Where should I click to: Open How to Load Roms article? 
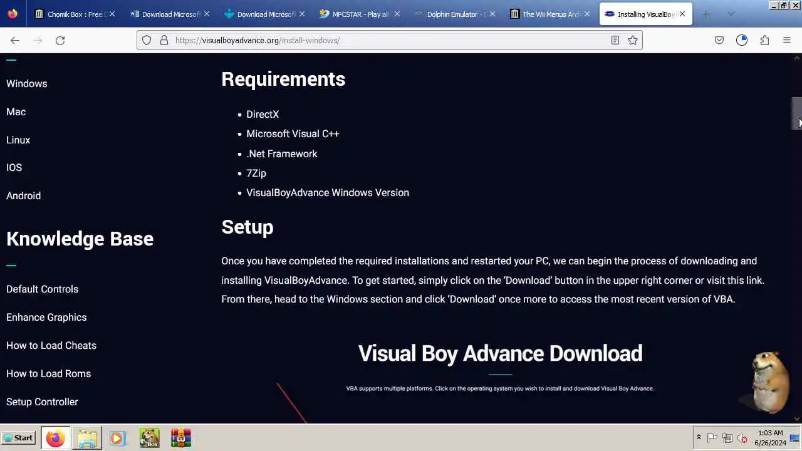coord(49,373)
